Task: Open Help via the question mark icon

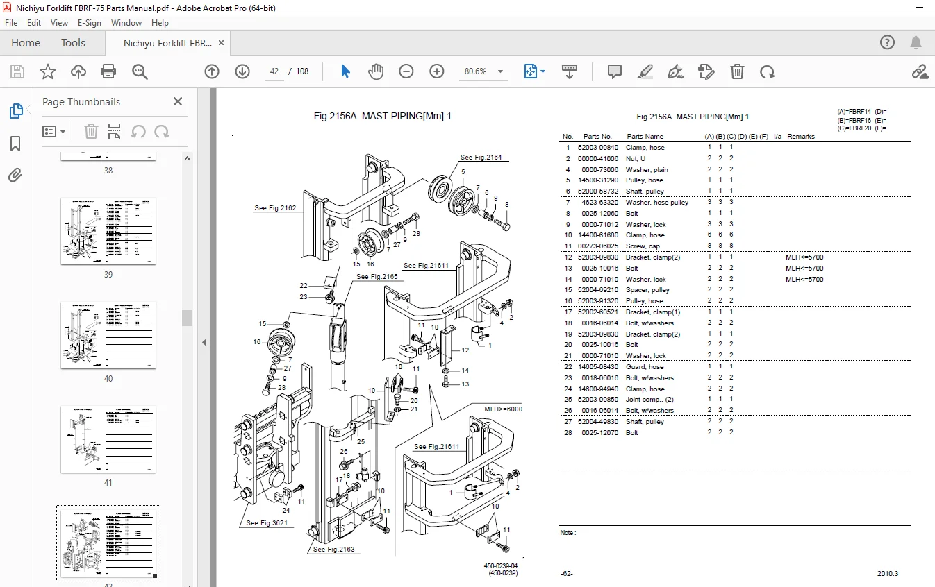Action: coord(888,42)
